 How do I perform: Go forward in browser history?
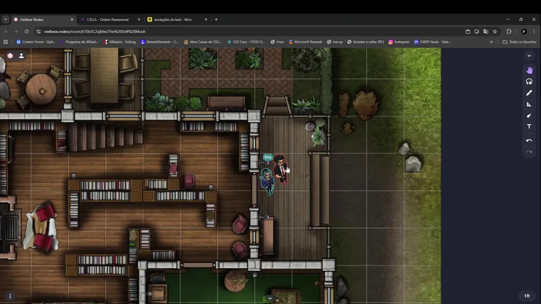[16, 31]
